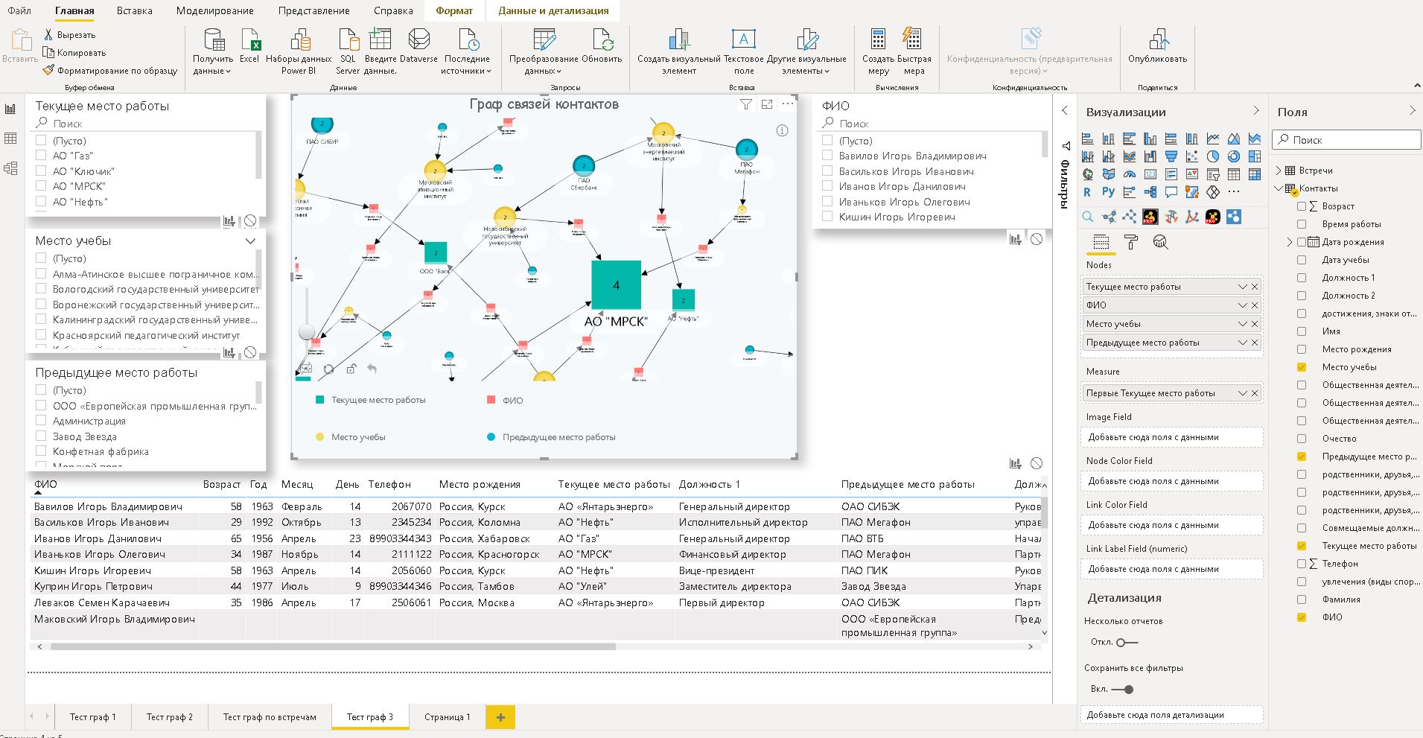This screenshot has height=738, width=1423.
Task: Select the Q&A speech bubble visual
Action: click(x=1171, y=192)
